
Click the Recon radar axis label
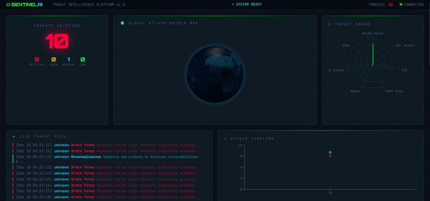[356, 91]
